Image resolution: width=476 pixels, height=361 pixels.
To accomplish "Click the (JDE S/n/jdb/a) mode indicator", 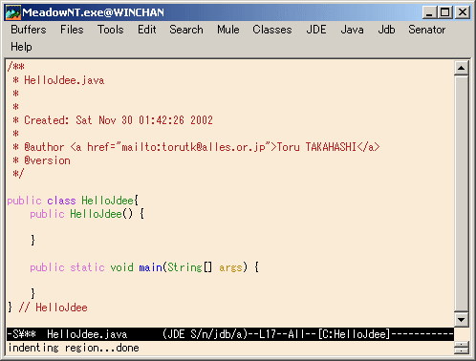I will coord(206,334).
